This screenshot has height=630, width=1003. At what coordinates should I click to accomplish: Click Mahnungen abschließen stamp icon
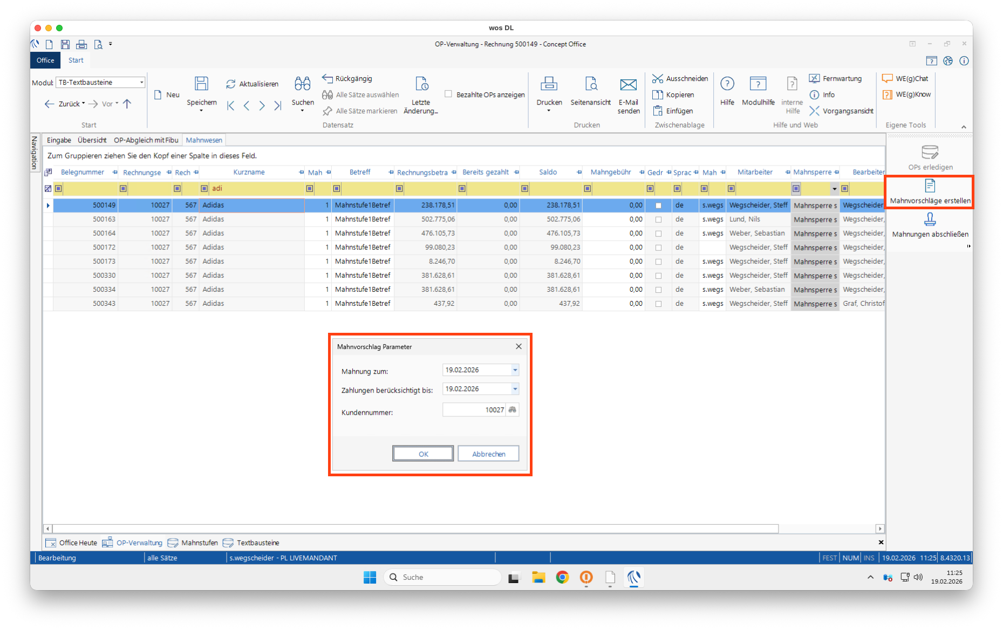coord(930,220)
